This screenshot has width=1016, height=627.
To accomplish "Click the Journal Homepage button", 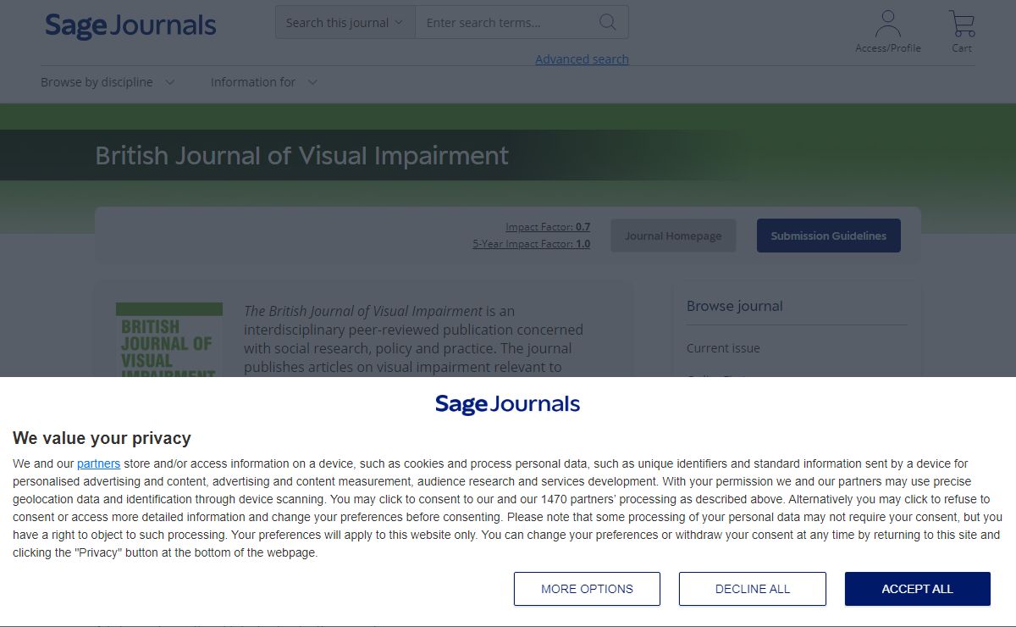I will (673, 236).
